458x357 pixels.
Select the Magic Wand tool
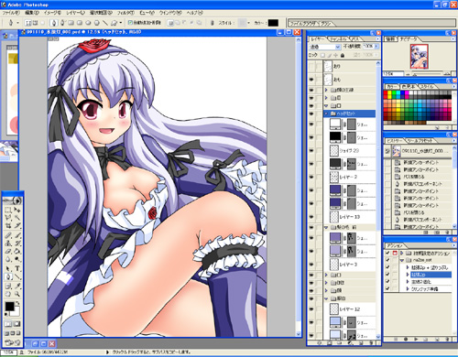tap(17, 218)
